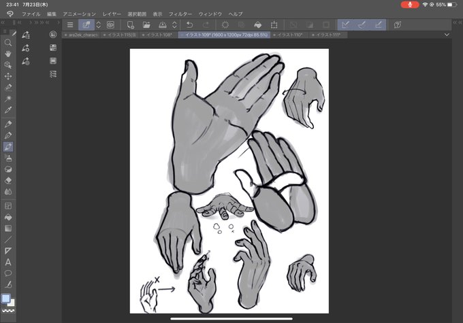This screenshot has width=463, height=323.
Task: Select the Auto select magic wand tool
Action: tap(8, 99)
